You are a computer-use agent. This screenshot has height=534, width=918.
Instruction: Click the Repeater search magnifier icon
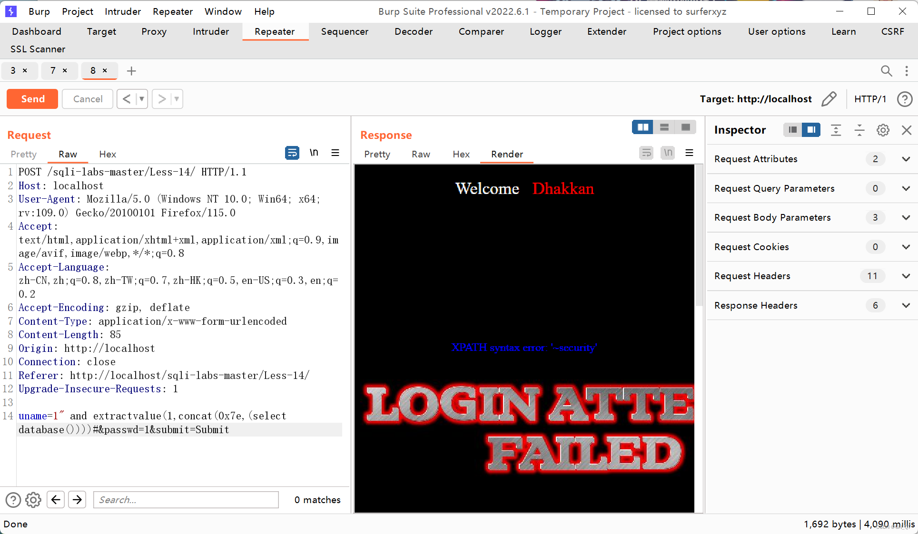point(886,71)
